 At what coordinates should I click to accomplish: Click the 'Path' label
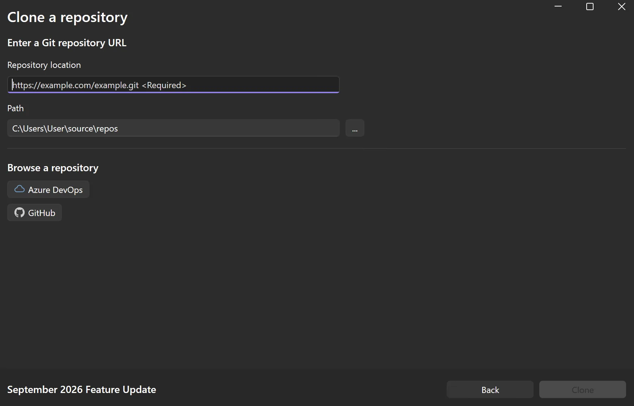point(16,108)
